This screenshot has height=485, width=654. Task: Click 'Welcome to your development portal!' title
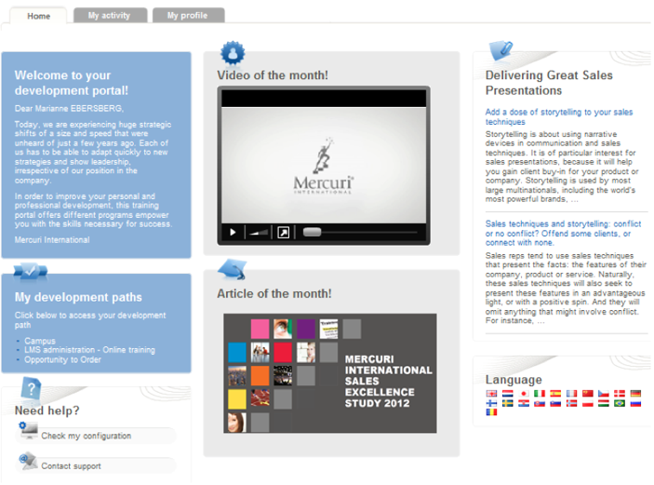pyautogui.click(x=72, y=83)
